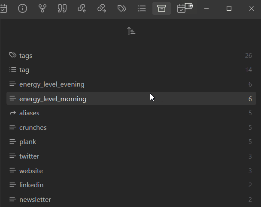Open the calendar checkmark tab beside archive icon
This screenshot has width=261, height=207.
point(181,8)
